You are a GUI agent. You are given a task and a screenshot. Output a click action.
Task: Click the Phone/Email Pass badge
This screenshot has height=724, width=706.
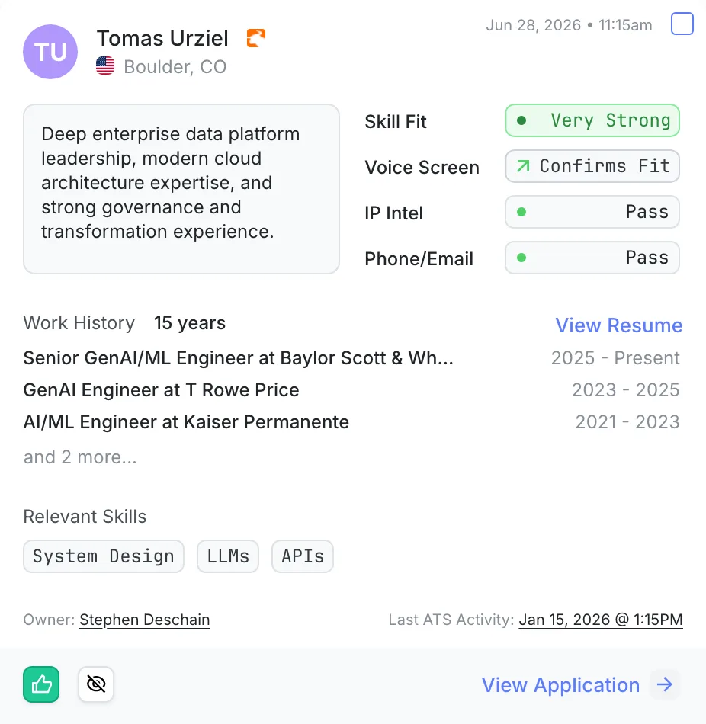(x=592, y=258)
